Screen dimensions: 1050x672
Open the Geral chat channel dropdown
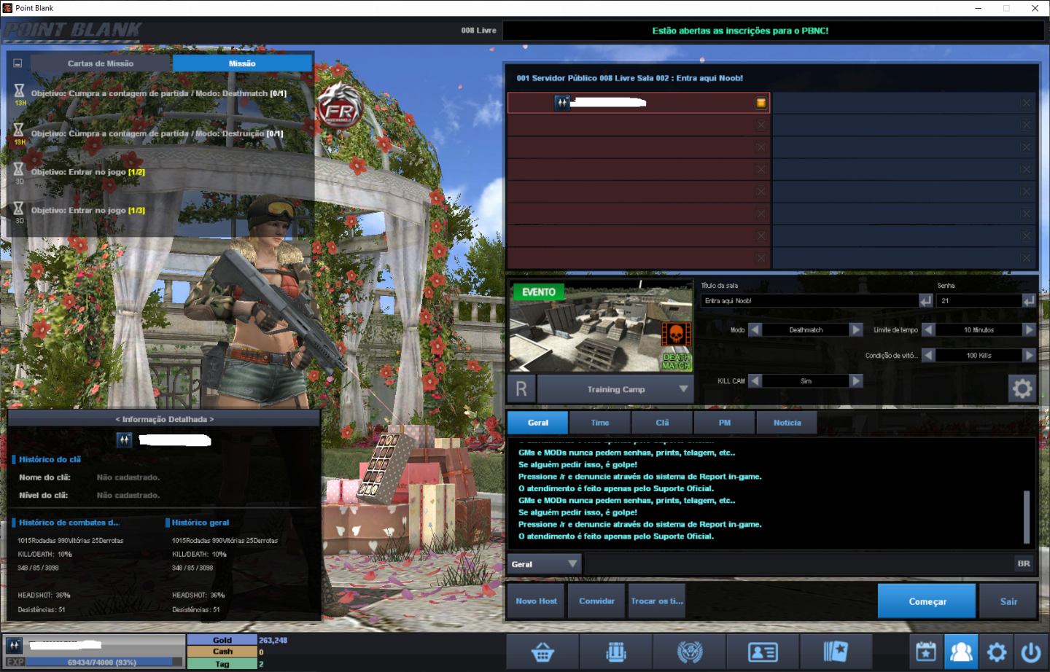544,563
